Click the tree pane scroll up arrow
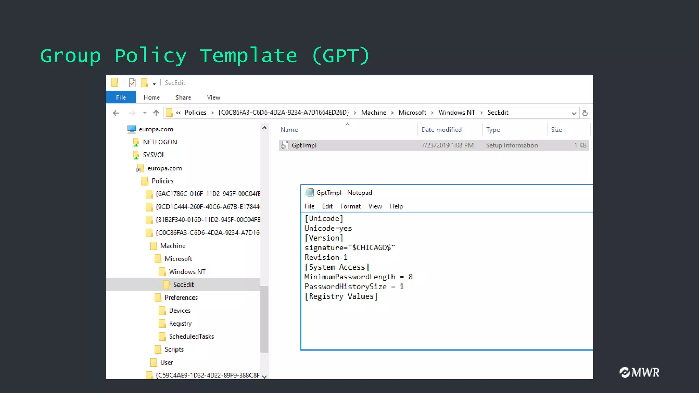 point(265,128)
